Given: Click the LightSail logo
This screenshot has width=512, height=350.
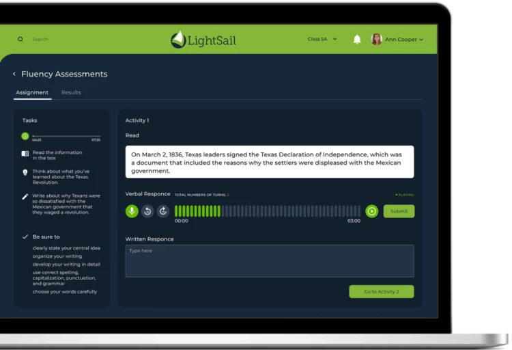Looking at the screenshot, I should click(x=203, y=40).
